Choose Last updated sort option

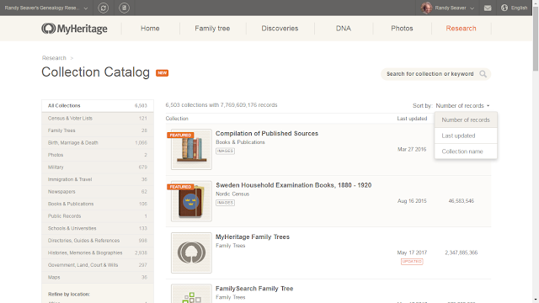(x=466, y=136)
